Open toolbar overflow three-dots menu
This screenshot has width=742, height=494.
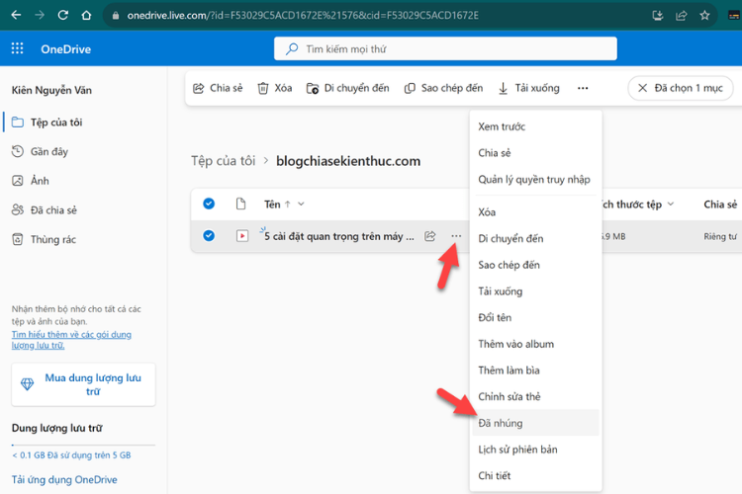click(x=583, y=88)
